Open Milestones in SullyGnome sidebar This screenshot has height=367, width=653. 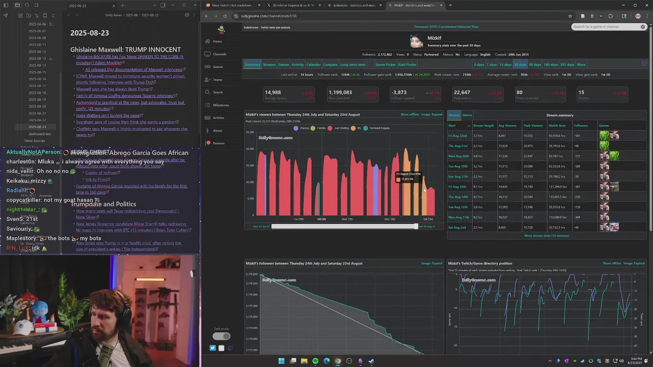point(220,105)
